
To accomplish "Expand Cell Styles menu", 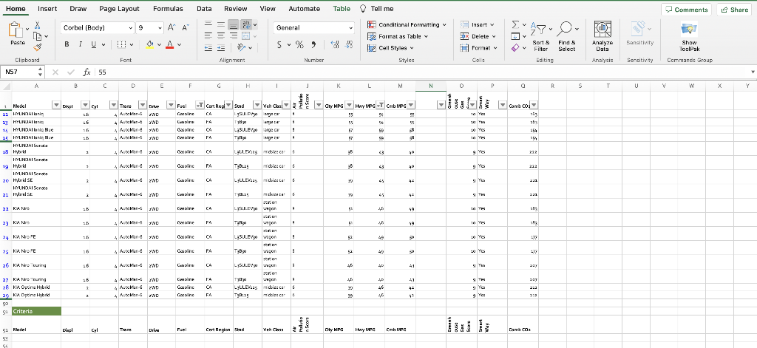I will click(412, 48).
